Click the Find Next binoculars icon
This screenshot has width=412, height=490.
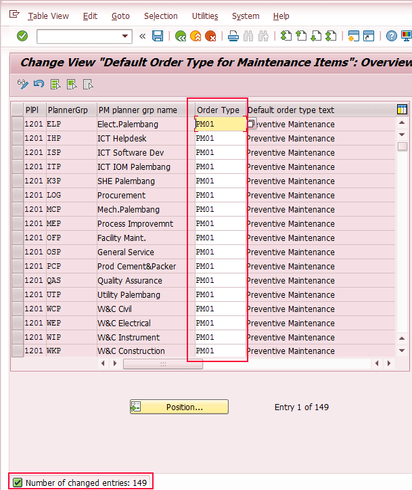tap(263, 36)
